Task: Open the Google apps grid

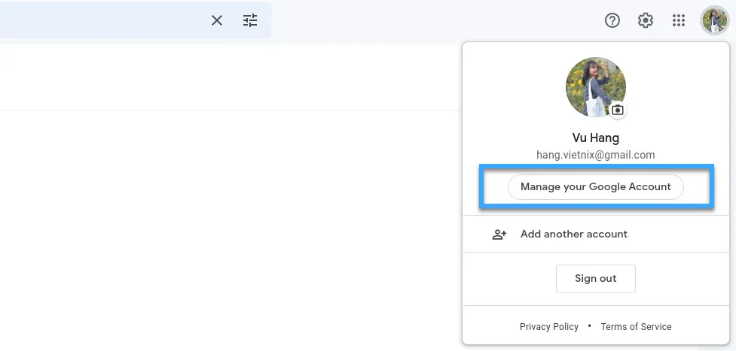Action: [679, 20]
